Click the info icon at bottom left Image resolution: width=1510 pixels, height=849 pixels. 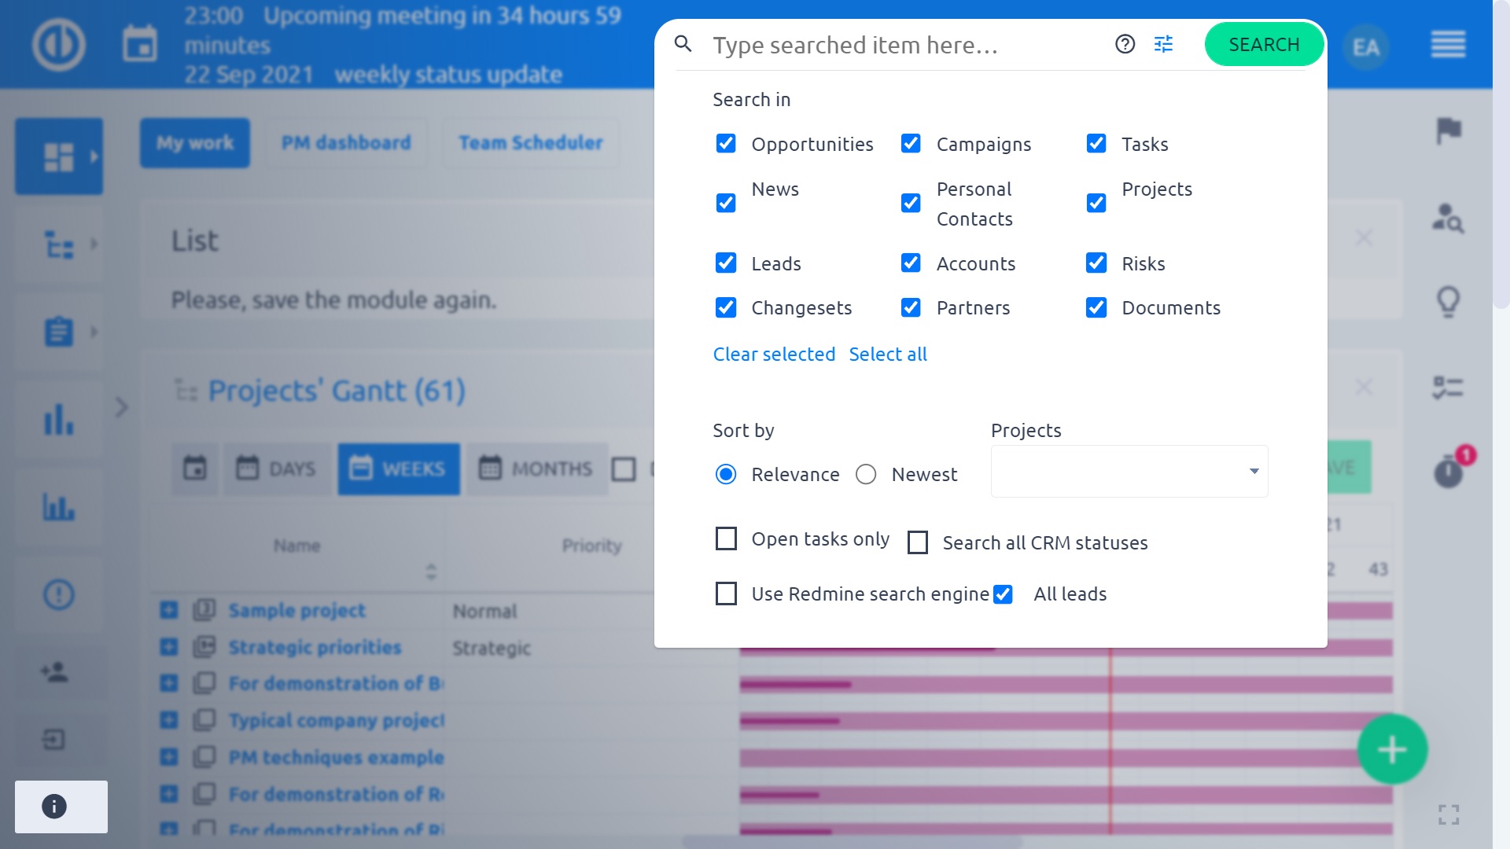click(54, 807)
